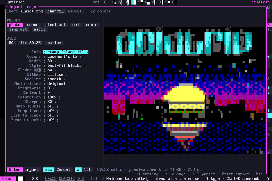Set size to native
Image resolution: width=272 pixels, height=181 pixels.
coord(54,43)
